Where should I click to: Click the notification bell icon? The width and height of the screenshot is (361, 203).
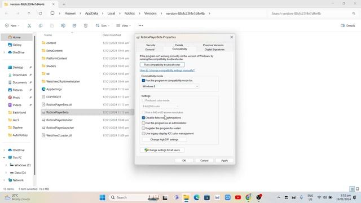point(355,197)
